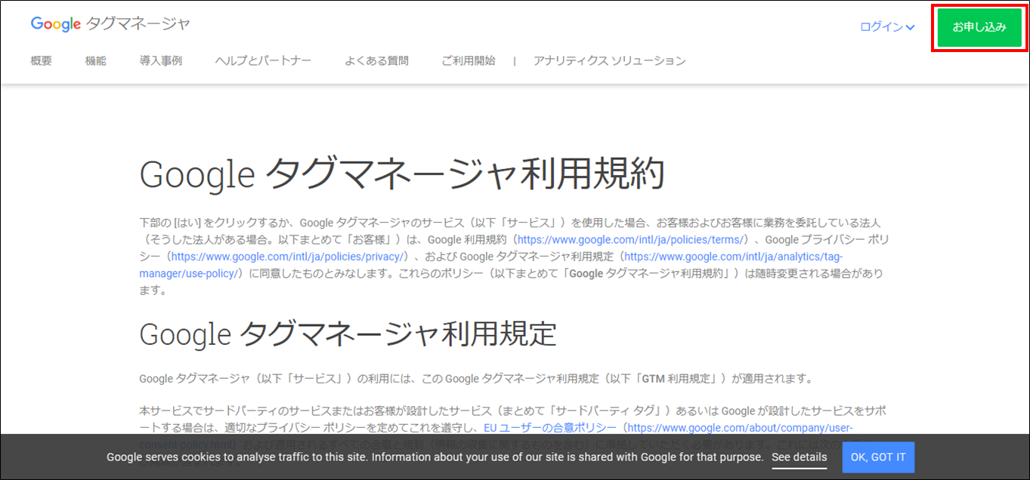Select ご利用開始 in the navigation bar
This screenshot has width=1030, height=480.
(x=469, y=60)
